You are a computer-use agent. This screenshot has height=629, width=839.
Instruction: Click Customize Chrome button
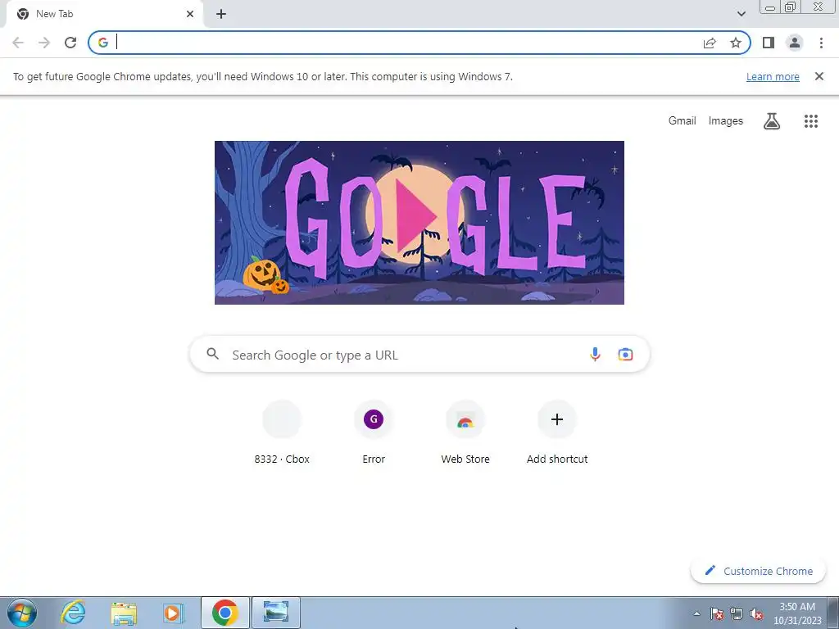click(758, 571)
